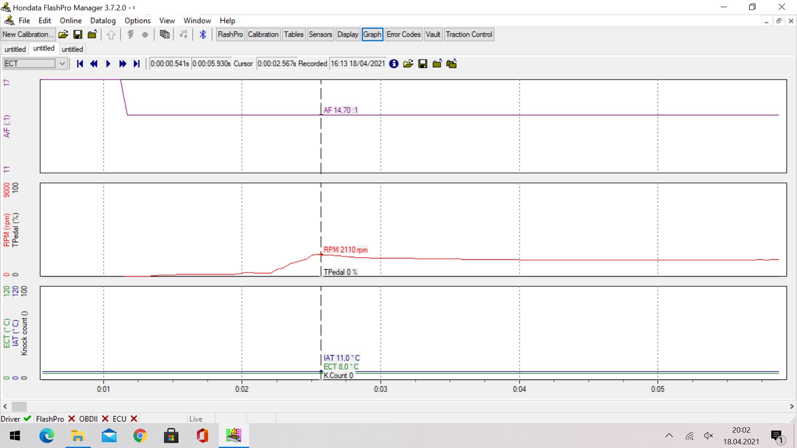Open the Online menu
The height and width of the screenshot is (448, 797).
coord(71,21)
